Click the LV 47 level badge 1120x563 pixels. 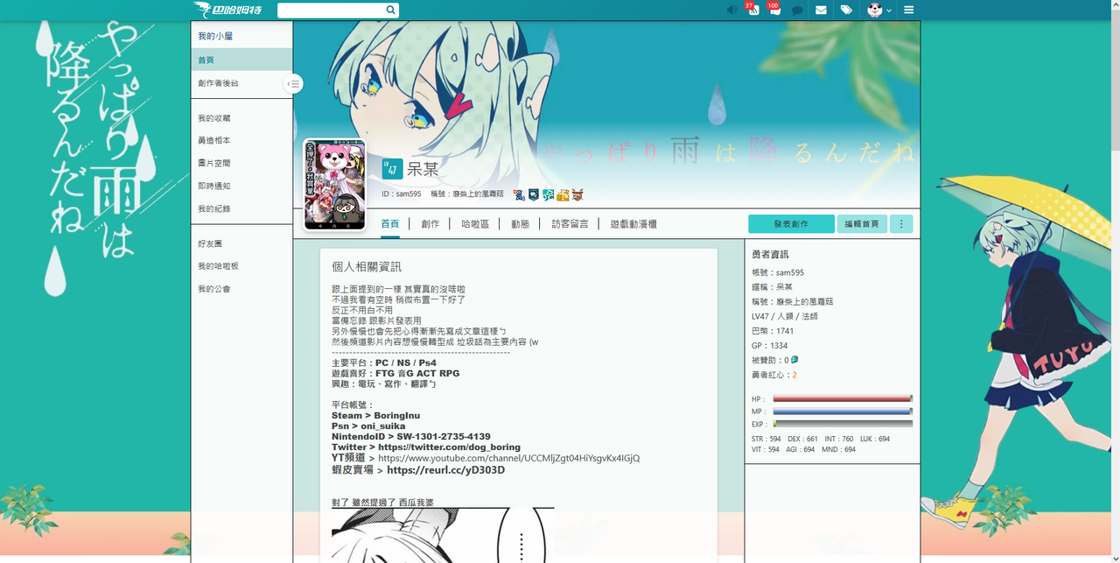(392, 169)
